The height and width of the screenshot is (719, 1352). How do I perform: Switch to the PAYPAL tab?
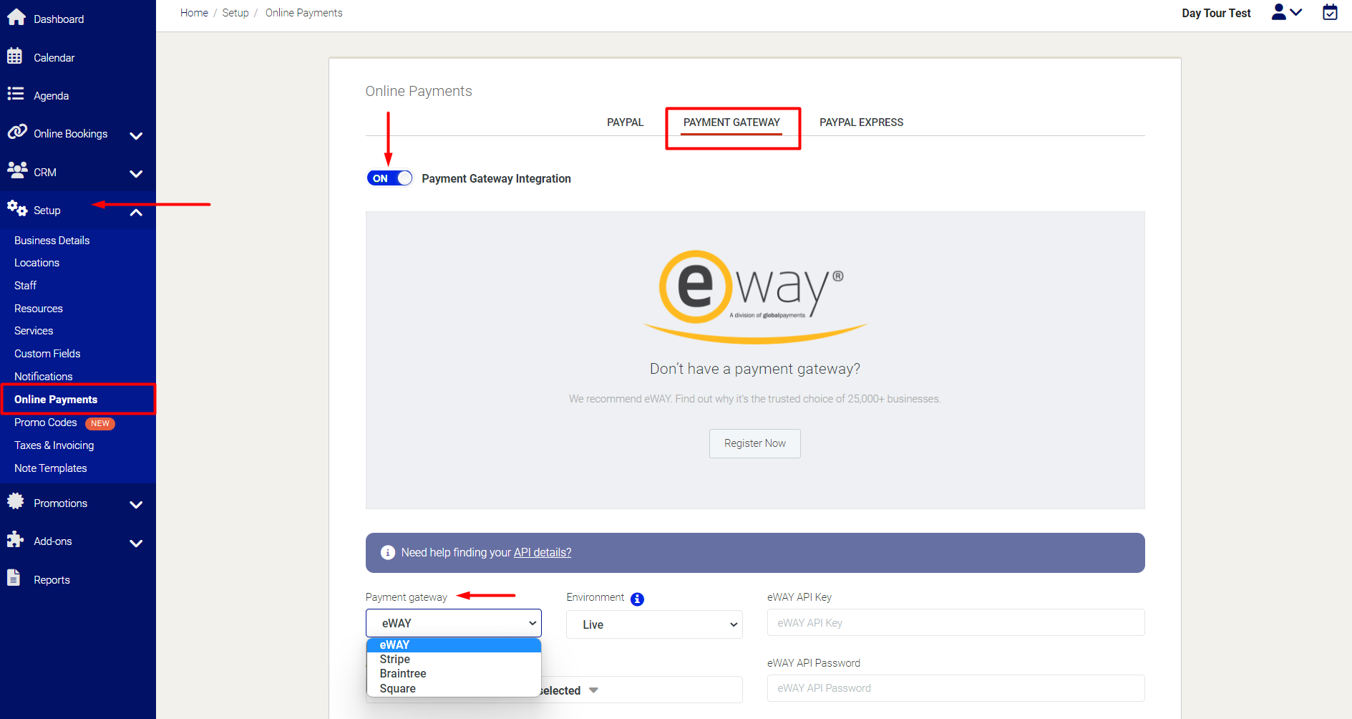click(x=625, y=122)
